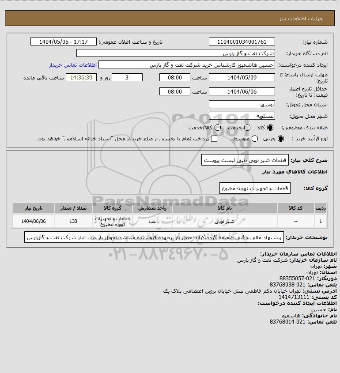340x373 pixels.
Task: Click the family name هاشمپور
Action: point(291,316)
